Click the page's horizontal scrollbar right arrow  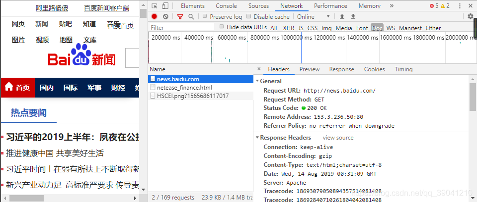[x=135, y=198]
